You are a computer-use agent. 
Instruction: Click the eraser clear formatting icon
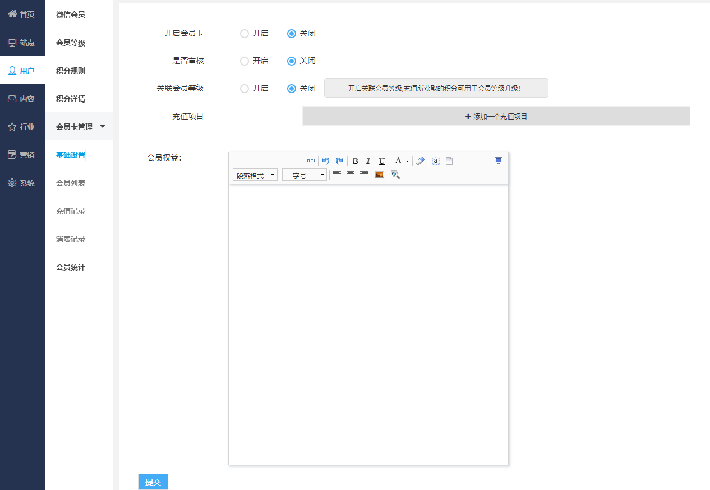(420, 161)
